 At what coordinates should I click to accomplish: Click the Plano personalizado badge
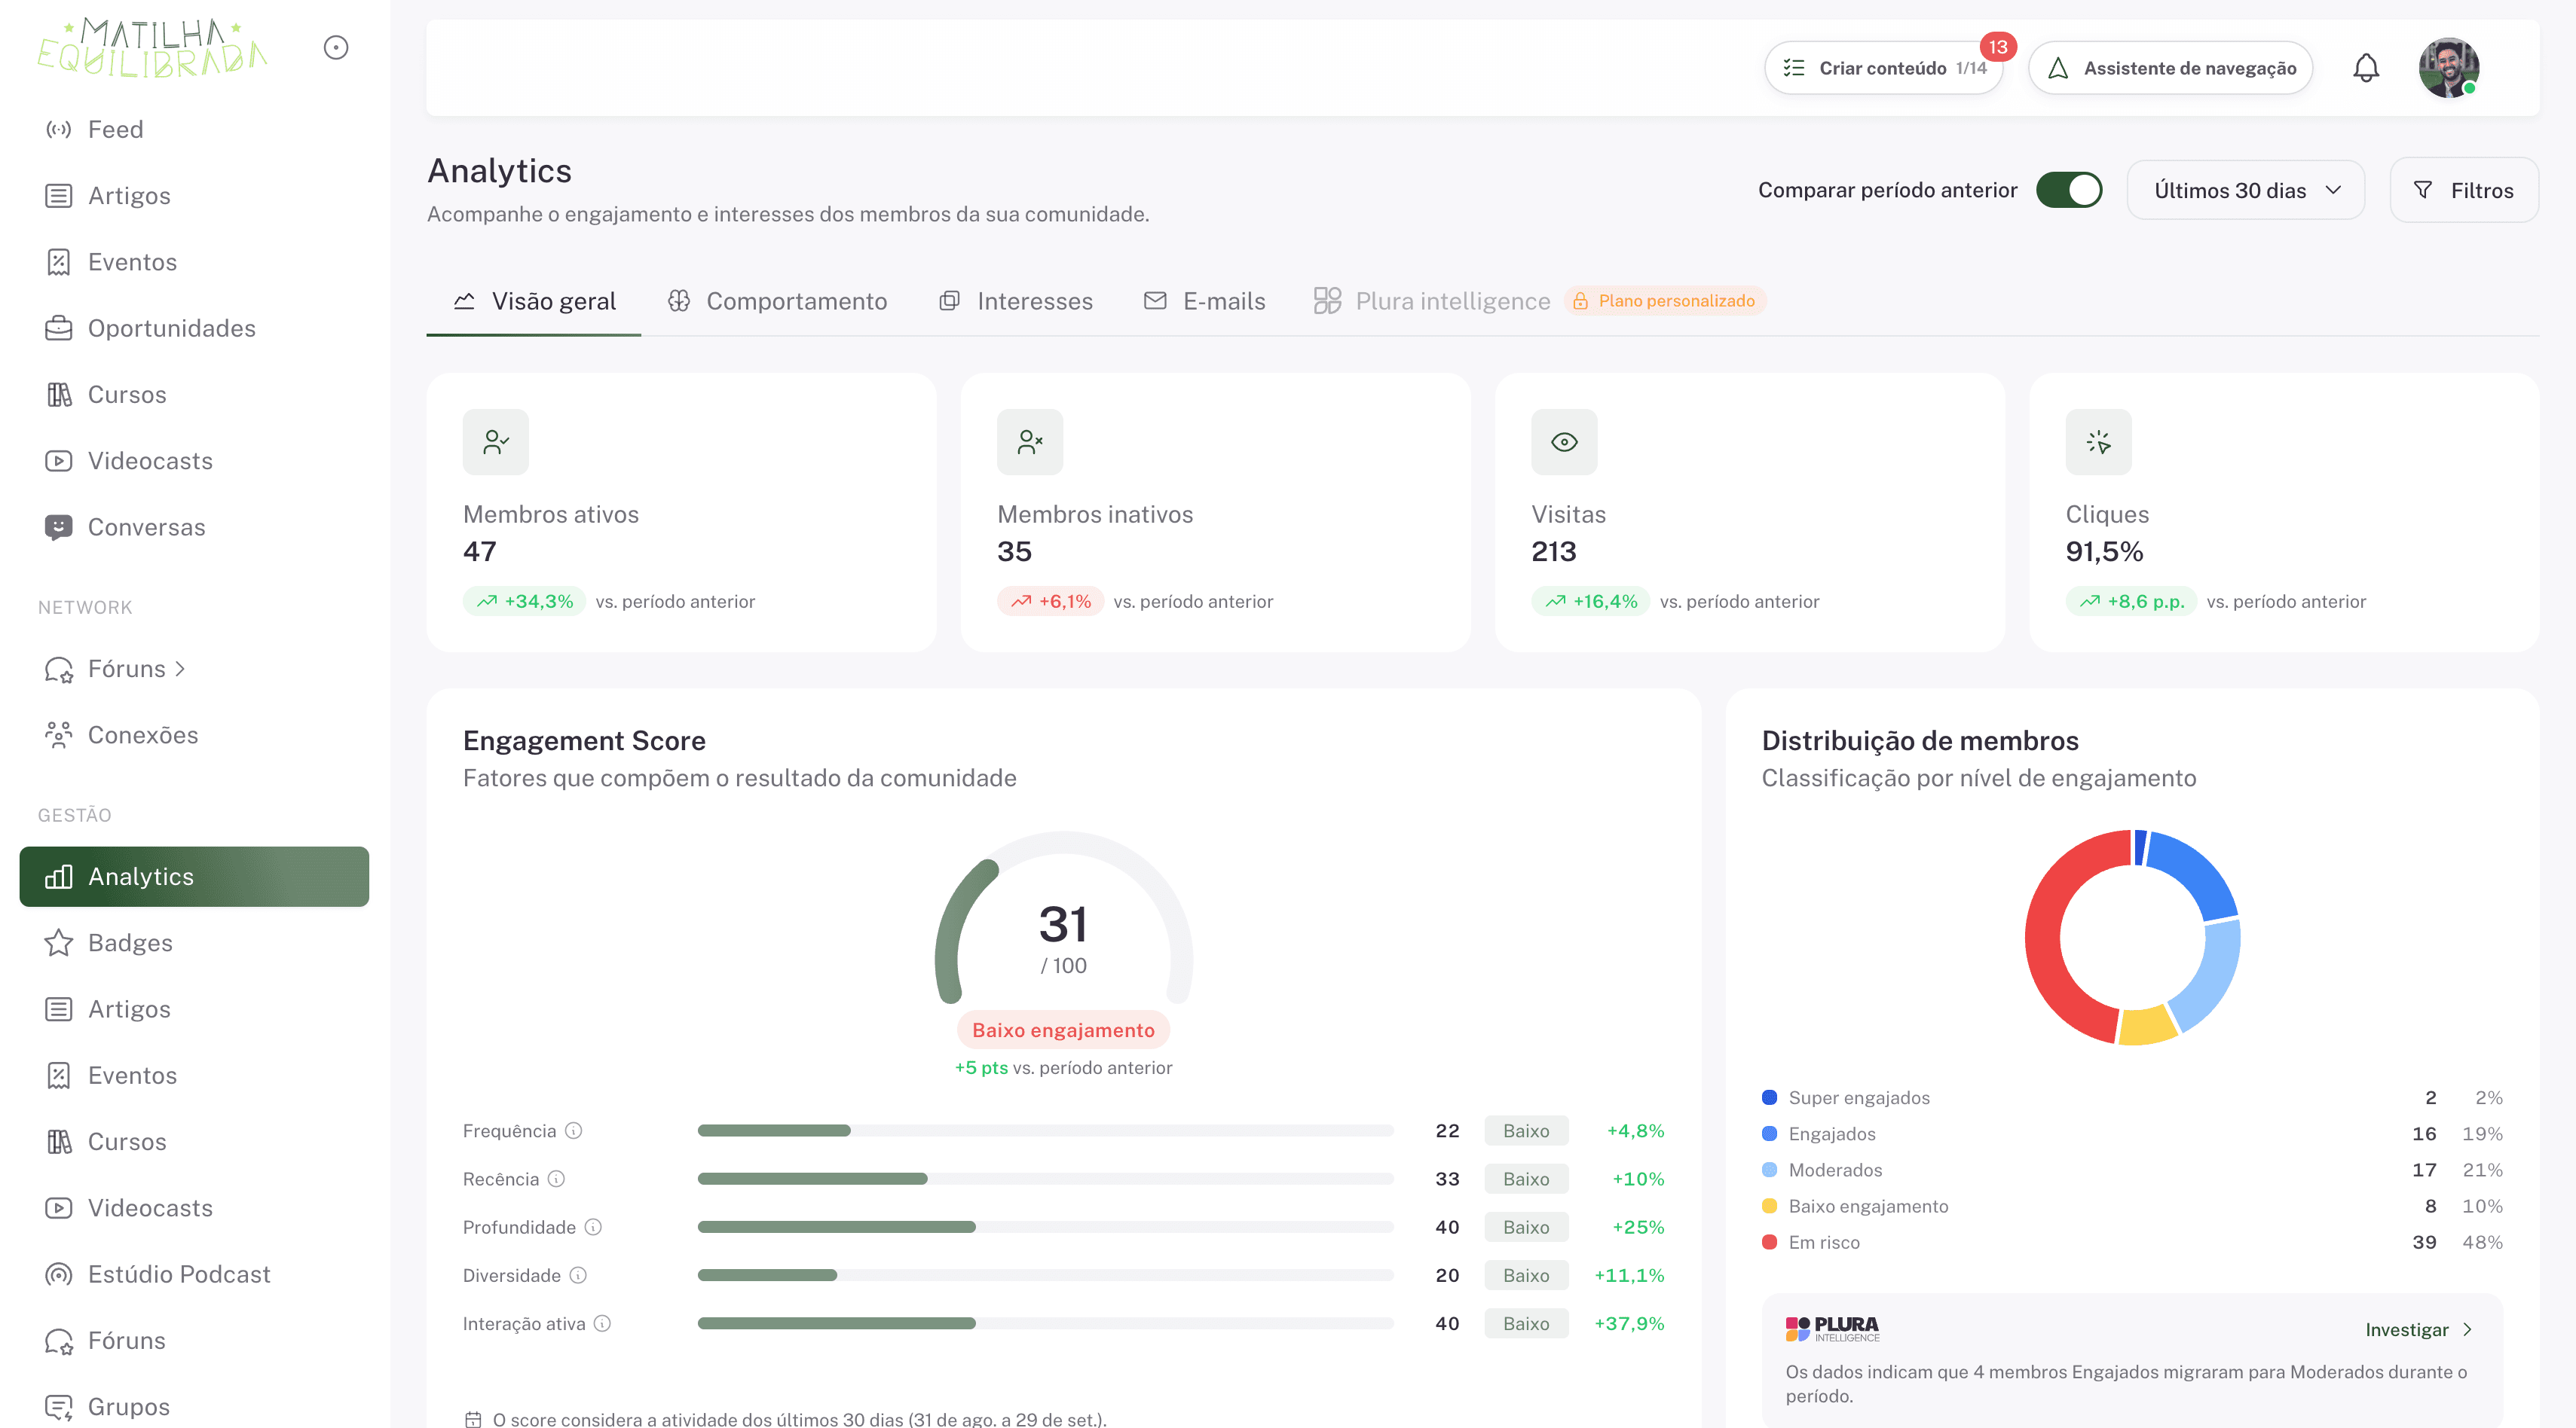(x=1665, y=301)
